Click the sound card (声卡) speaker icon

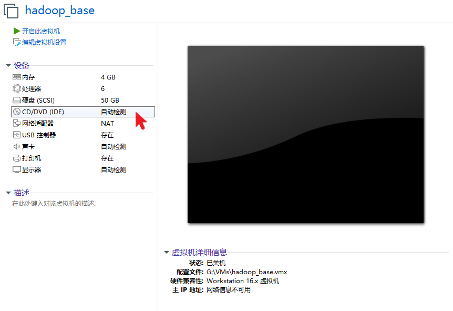click(17, 147)
